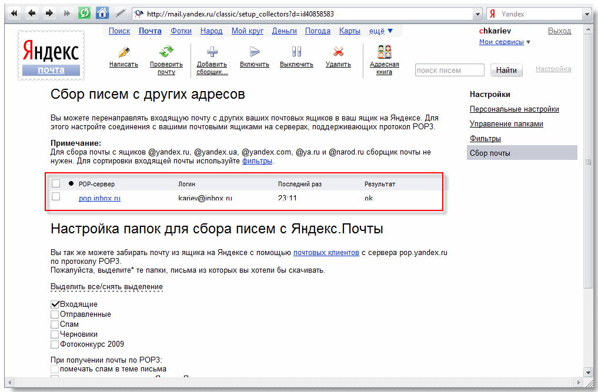Open the address bar history dropdown
The image size is (598, 392).
click(x=478, y=14)
